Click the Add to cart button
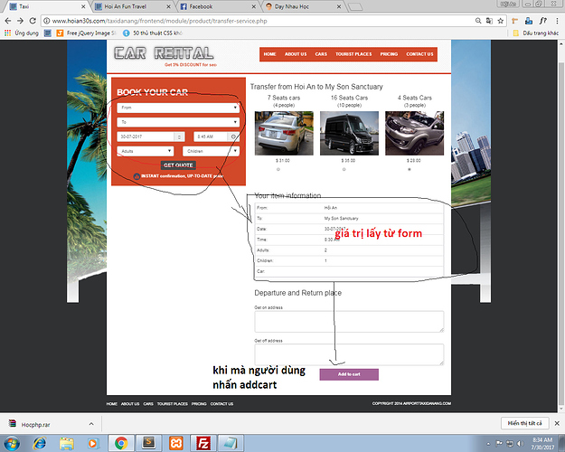This screenshot has height=452, width=565. [x=348, y=374]
